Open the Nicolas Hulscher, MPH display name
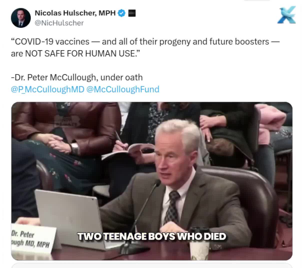Viewport: 303px width, 268px height. pos(75,13)
